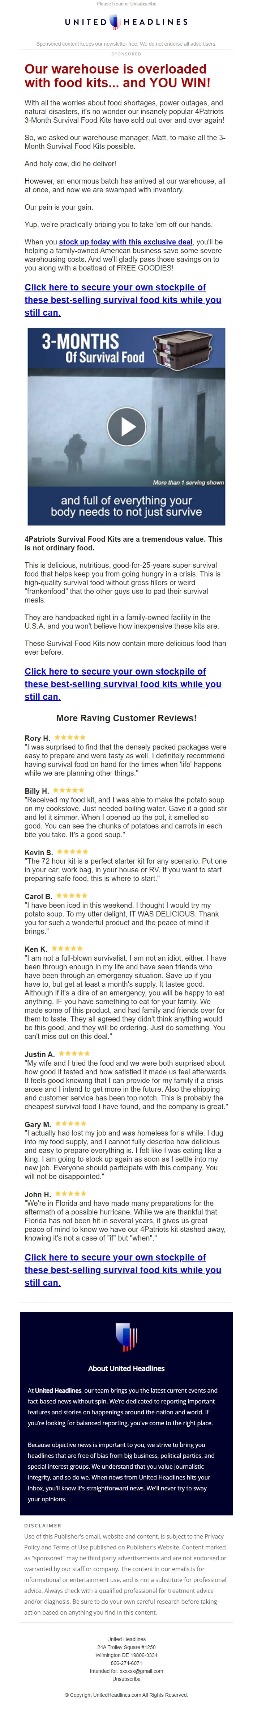
Task: Click Ken K.'s star rating
Action: point(67,948)
